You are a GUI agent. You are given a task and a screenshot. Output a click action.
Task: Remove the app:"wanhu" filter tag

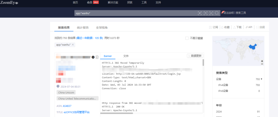point(73,45)
